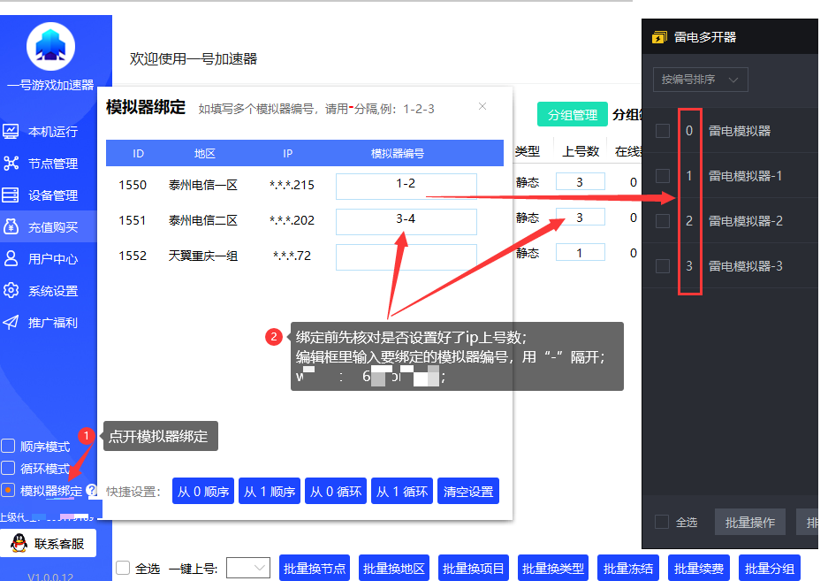Click the 从 0 顺序 quick setting button
The height and width of the screenshot is (581, 828).
(203, 491)
